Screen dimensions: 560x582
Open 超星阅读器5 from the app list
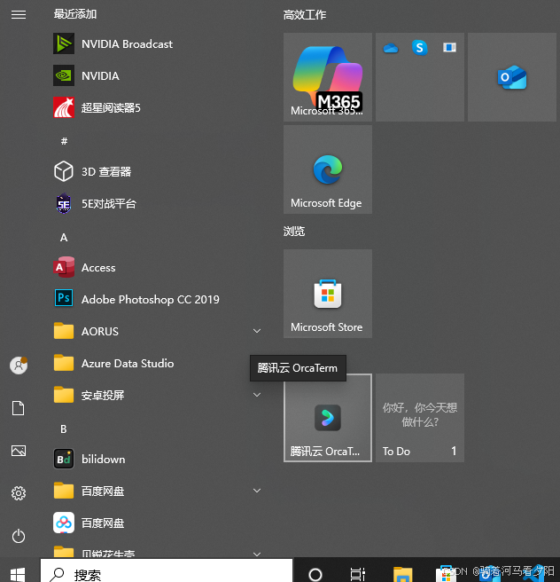coord(158,107)
